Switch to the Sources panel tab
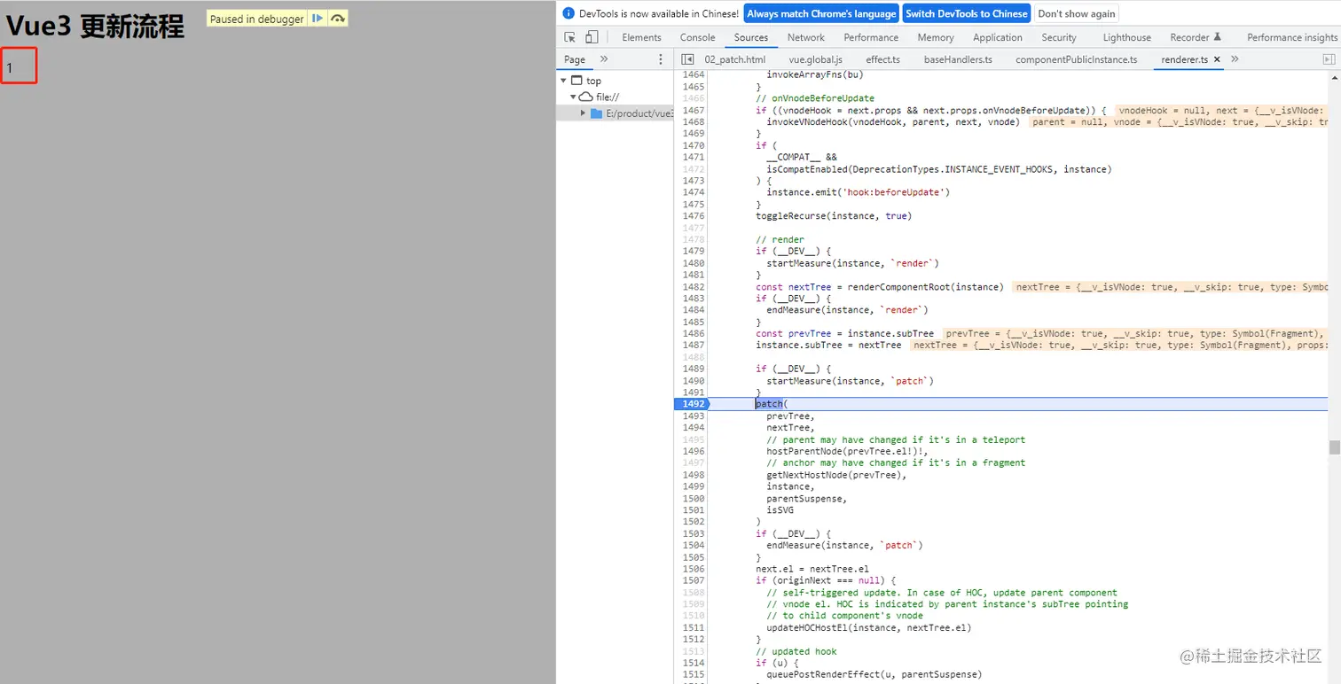This screenshot has height=684, width=1341. click(750, 37)
